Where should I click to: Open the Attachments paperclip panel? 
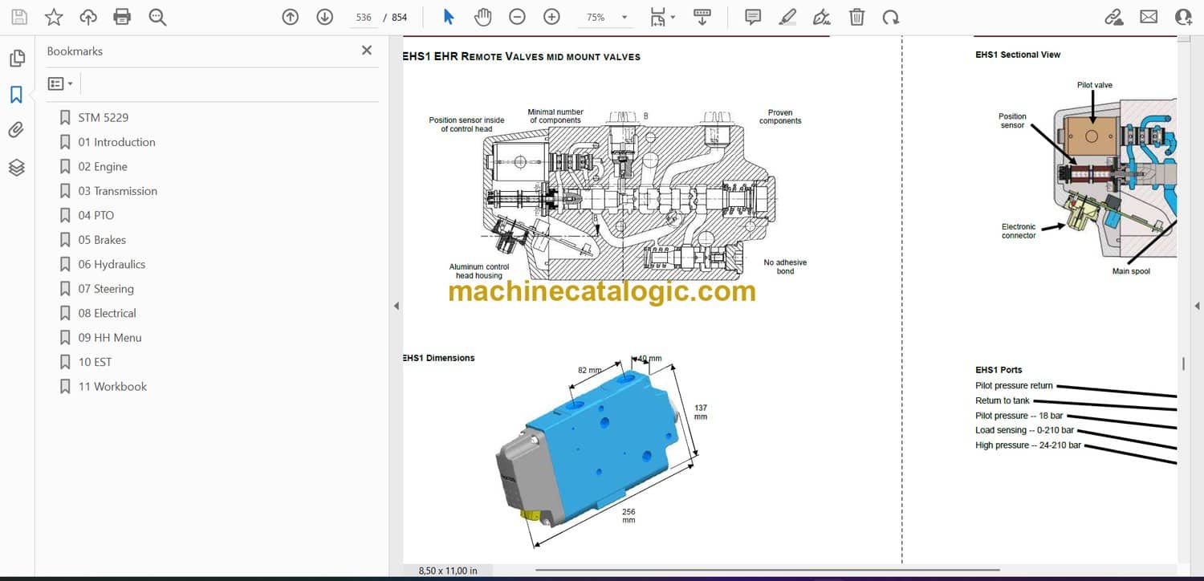click(17, 130)
